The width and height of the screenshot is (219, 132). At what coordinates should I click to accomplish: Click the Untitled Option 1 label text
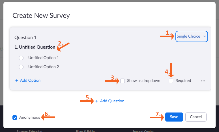pyautogui.click(x=44, y=58)
